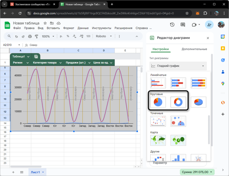Open the Сумма summary button

point(197,172)
